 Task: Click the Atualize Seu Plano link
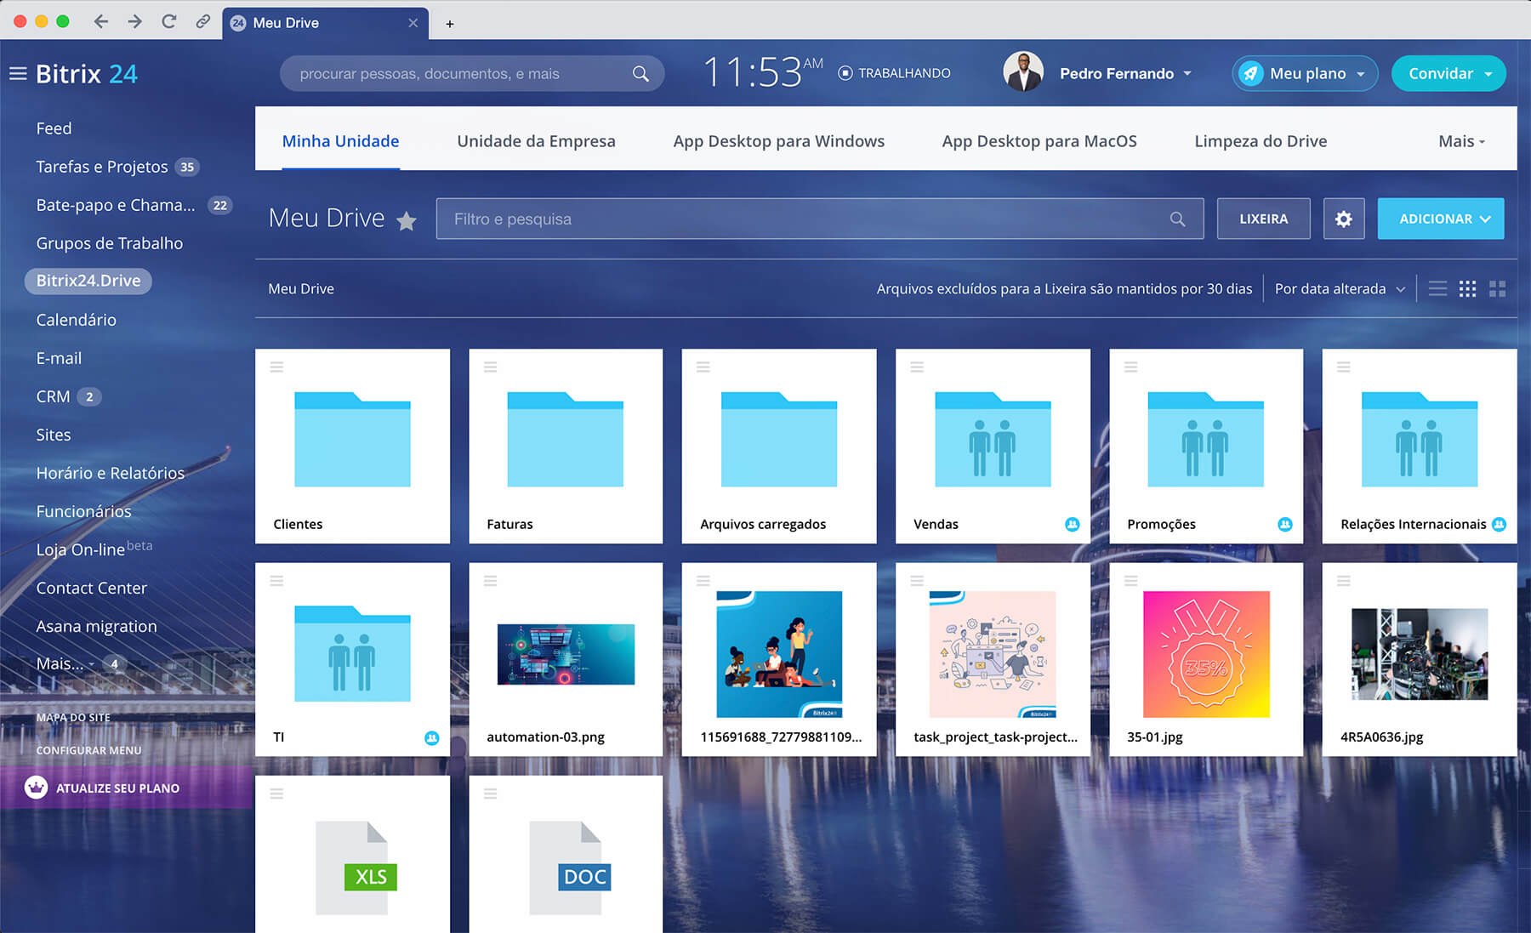pos(117,788)
